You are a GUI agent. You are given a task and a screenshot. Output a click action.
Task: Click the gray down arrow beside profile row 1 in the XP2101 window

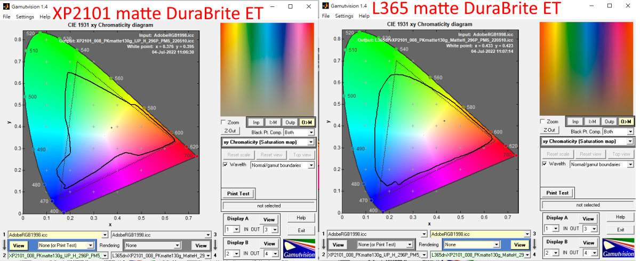click(x=5, y=245)
